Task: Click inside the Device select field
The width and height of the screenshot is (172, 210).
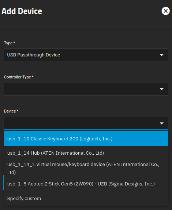Action: 86,124
